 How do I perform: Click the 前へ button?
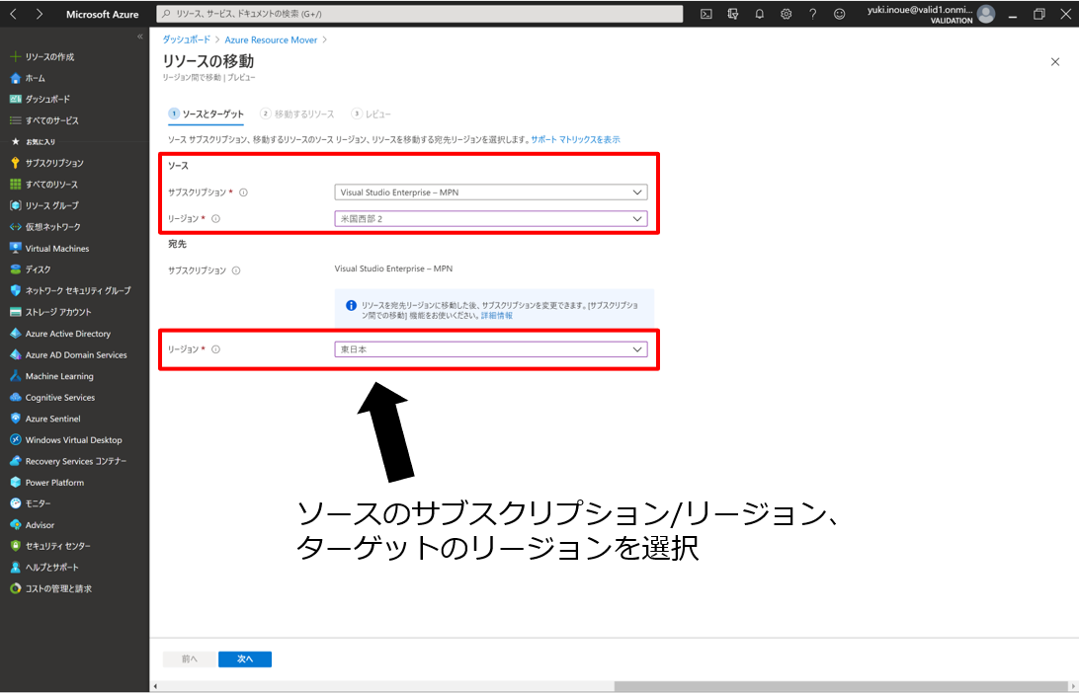click(x=190, y=659)
